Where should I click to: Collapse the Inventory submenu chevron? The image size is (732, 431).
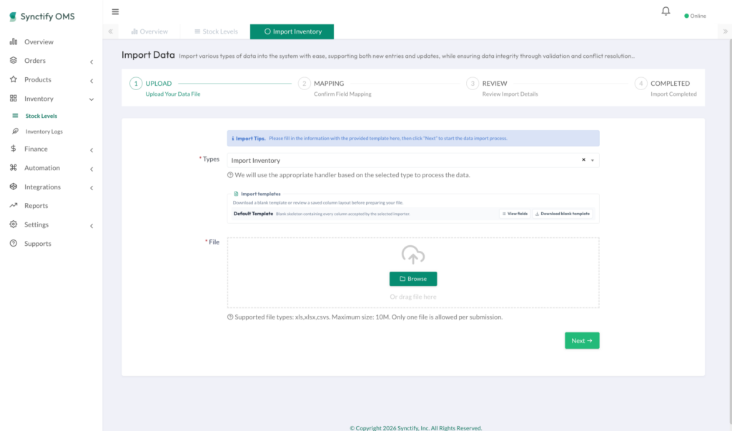coord(91,99)
